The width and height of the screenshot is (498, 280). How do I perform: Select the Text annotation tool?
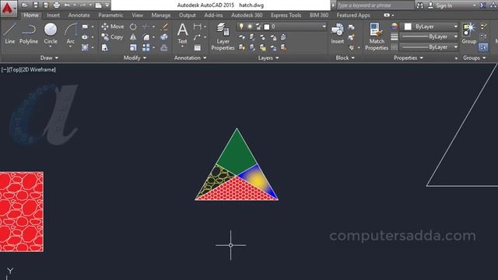coord(182,33)
